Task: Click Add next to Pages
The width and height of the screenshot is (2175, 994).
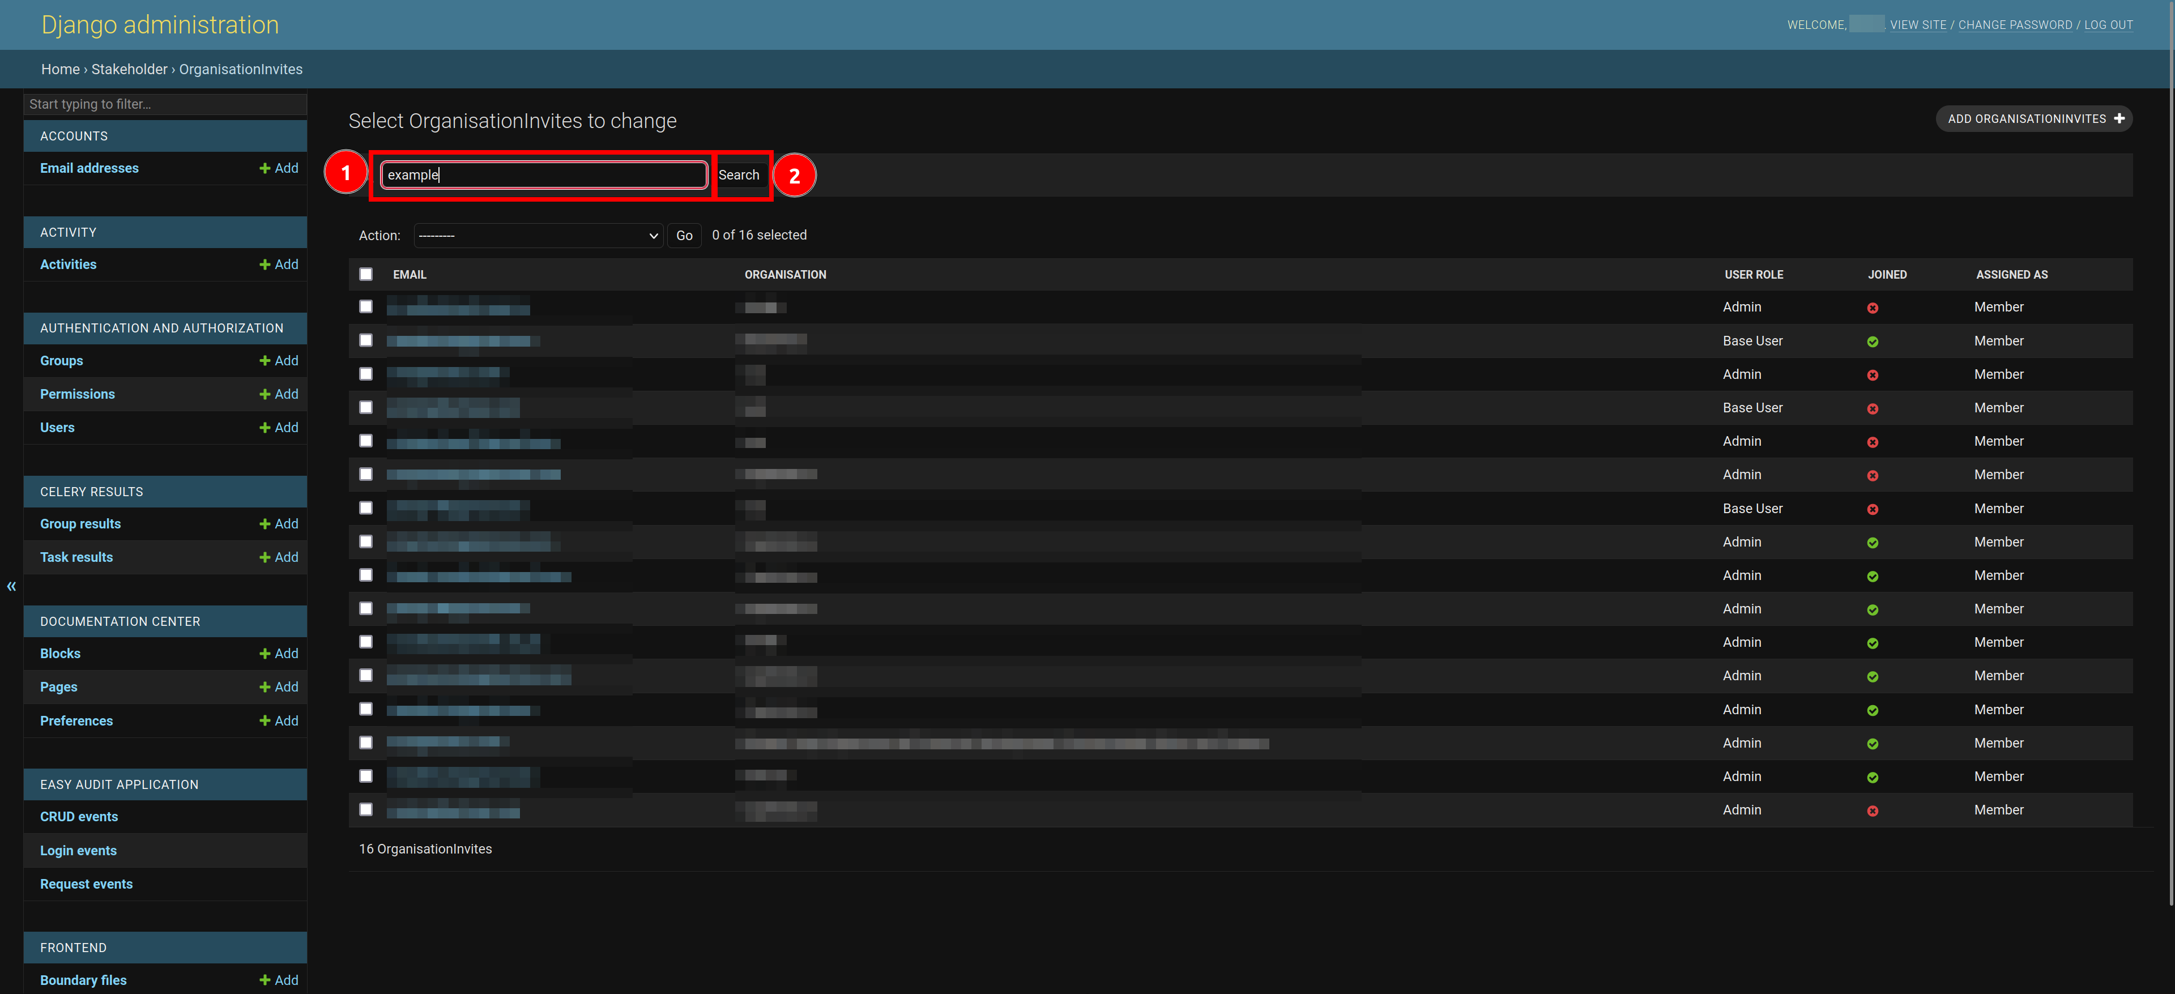Action: click(x=279, y=688)
